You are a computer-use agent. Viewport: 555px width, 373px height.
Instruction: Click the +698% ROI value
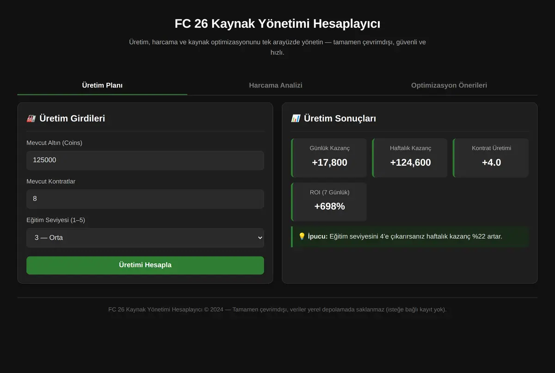[330, 206]
